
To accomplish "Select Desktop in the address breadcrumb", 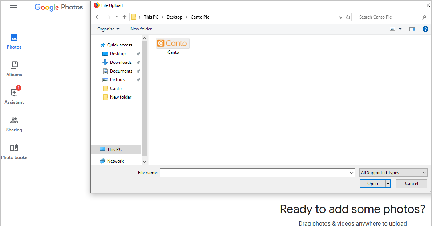I will 174,17.
